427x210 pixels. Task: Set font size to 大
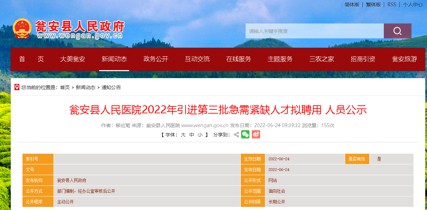coord(183,135)
